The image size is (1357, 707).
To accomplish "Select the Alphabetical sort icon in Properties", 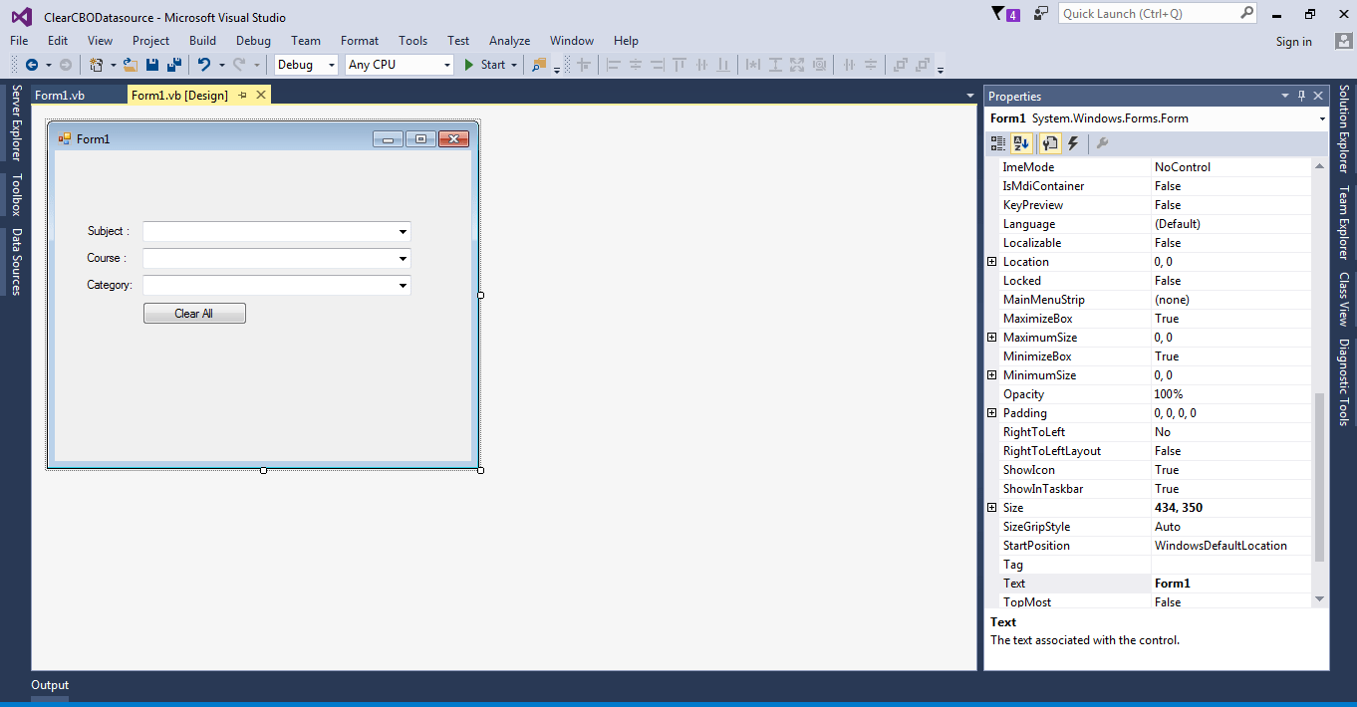I will tap(1021, 143).
